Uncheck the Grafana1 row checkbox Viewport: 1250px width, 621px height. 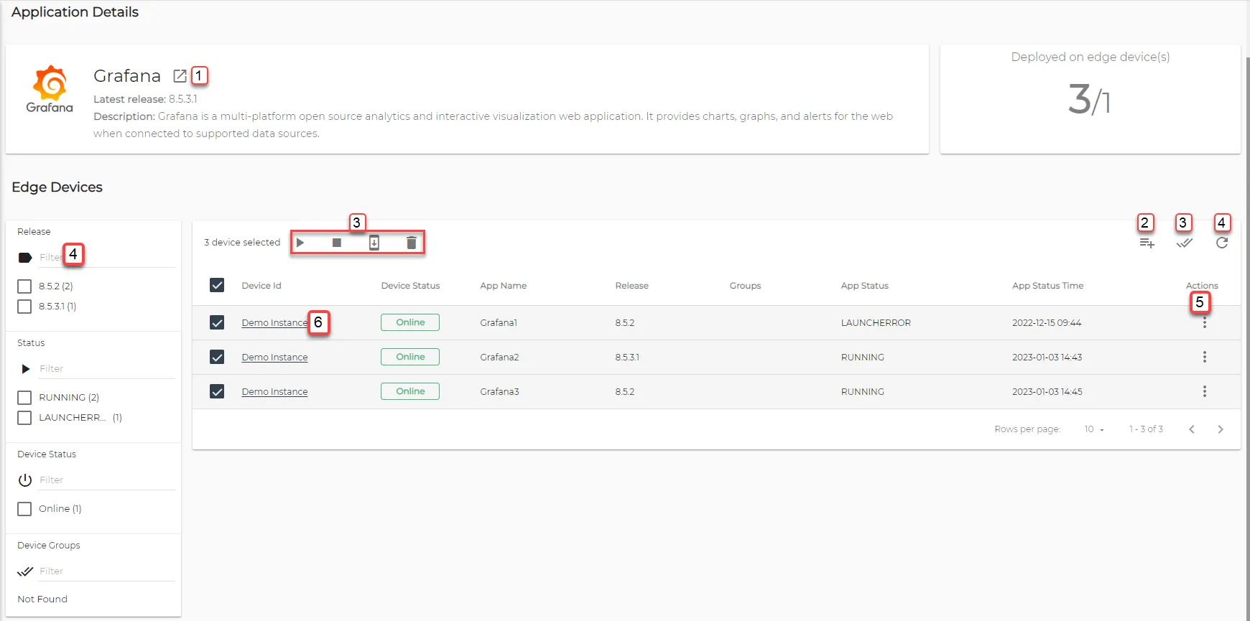[x=217, y=322]
